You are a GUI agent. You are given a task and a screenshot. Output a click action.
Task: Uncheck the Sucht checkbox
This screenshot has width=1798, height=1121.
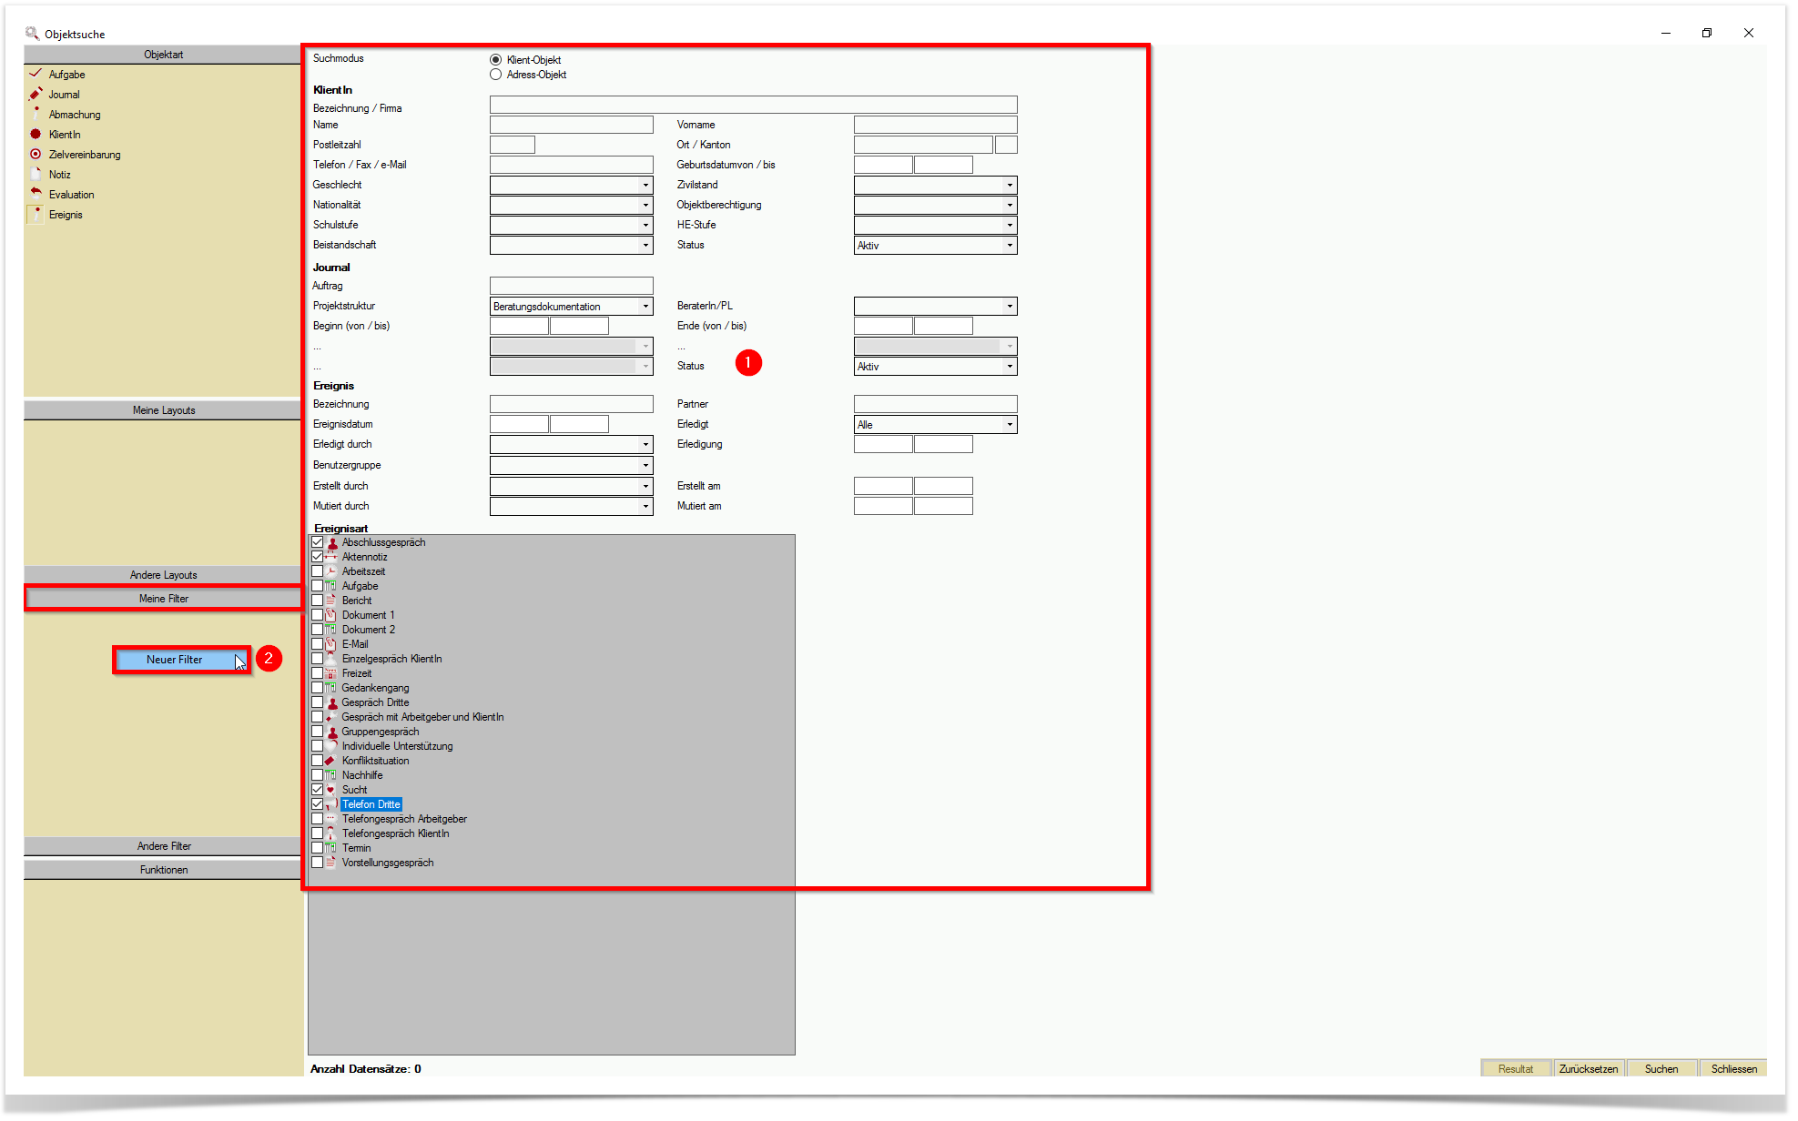coord(318,790)
